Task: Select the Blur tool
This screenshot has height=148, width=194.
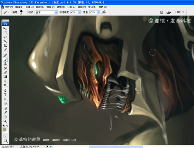Action: pos(5,81)
